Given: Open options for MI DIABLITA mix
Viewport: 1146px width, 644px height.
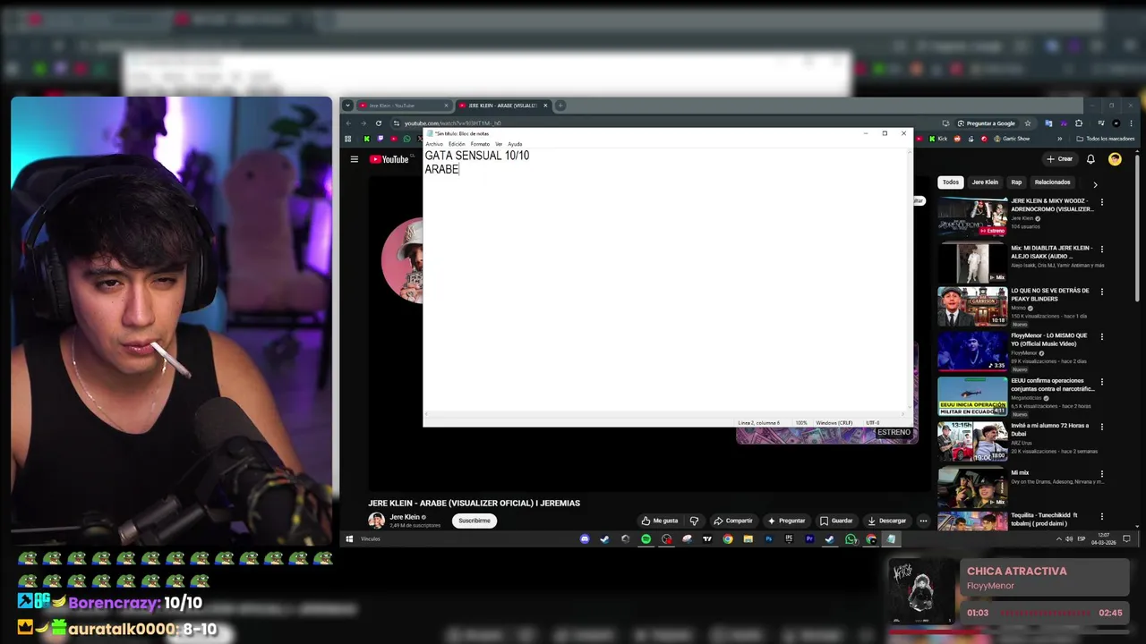Looking at the screenshot, I should click(1101, 248).
